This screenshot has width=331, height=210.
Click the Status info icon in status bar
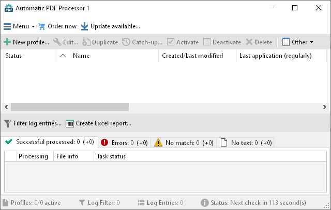pyautogui.click(x=205, y=203)
